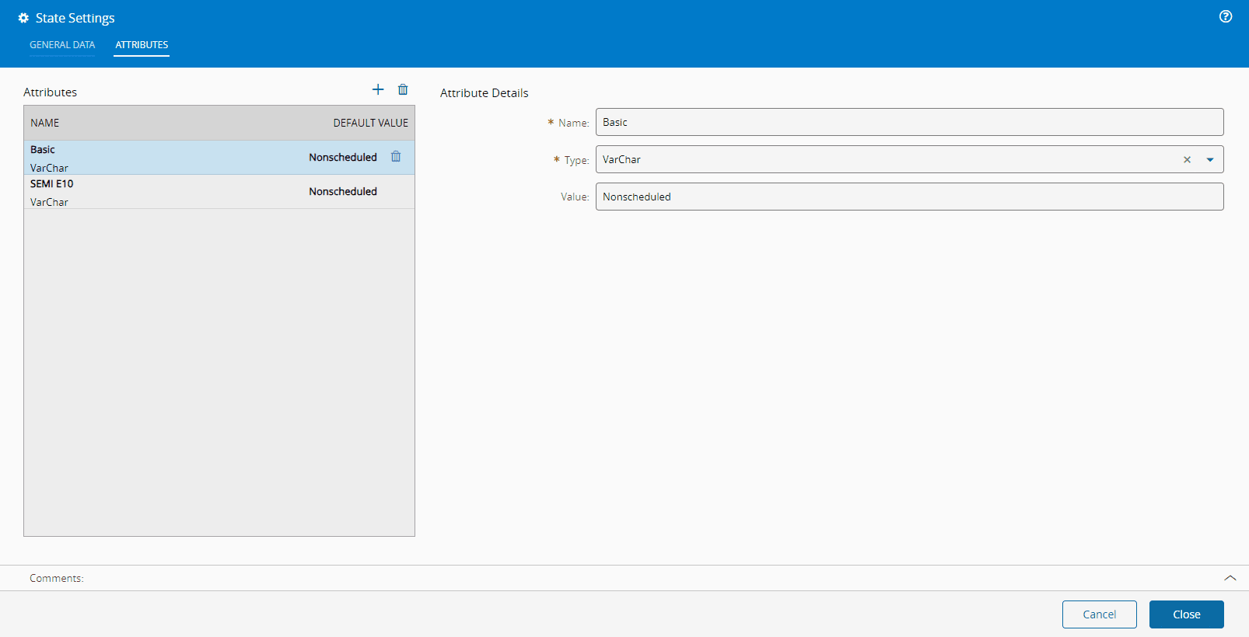Screen dimensions: 1249x637
Task: Click the Comments label
Action: pos(57,579)
